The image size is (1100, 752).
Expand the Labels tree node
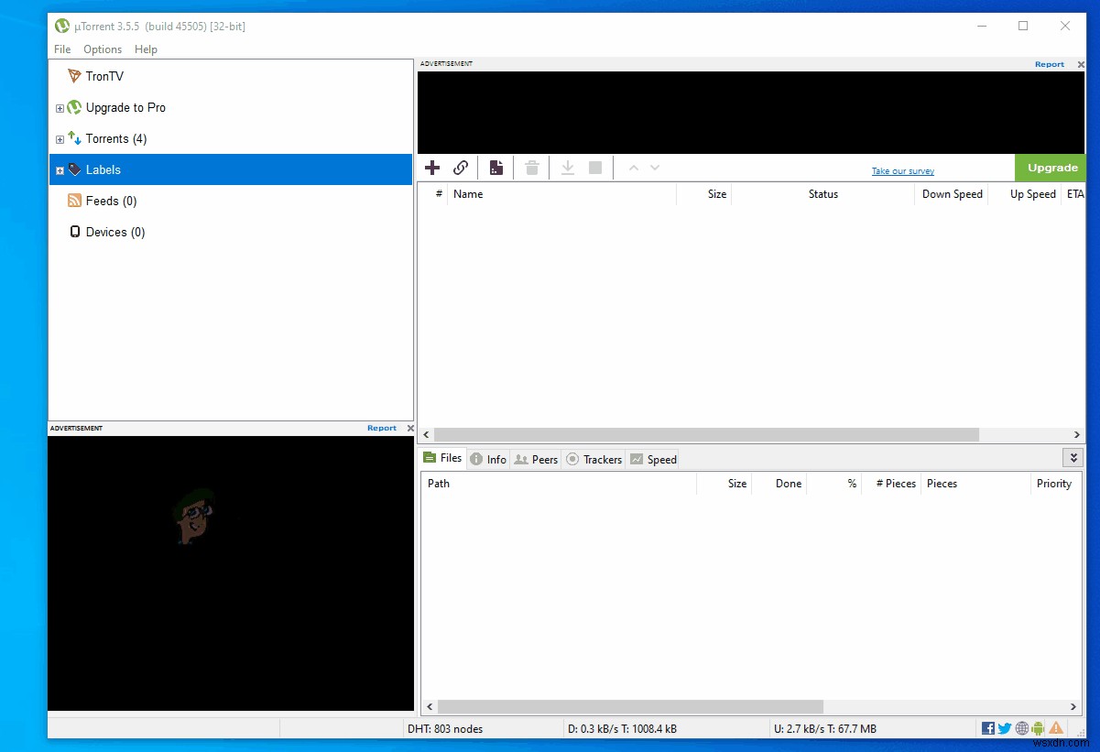pyautogui.click(x=60, y=170)
